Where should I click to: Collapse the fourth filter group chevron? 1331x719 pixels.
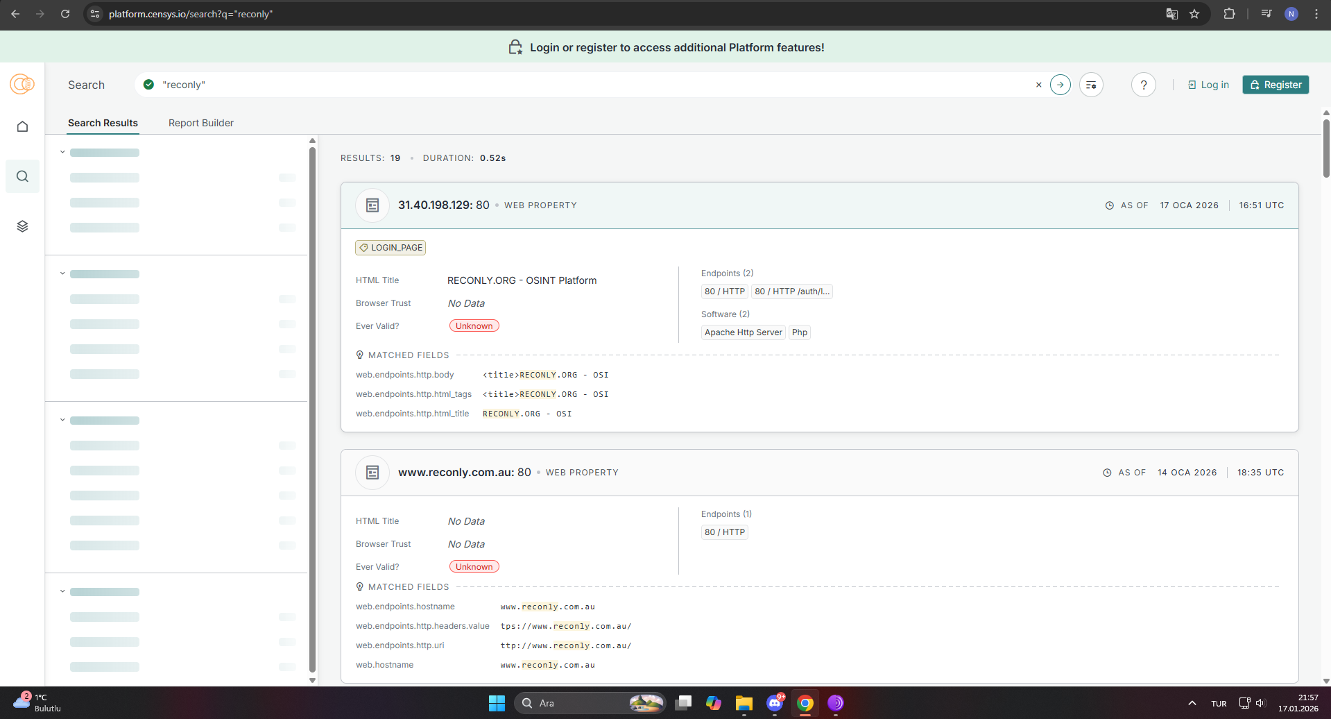click(62, 591)
